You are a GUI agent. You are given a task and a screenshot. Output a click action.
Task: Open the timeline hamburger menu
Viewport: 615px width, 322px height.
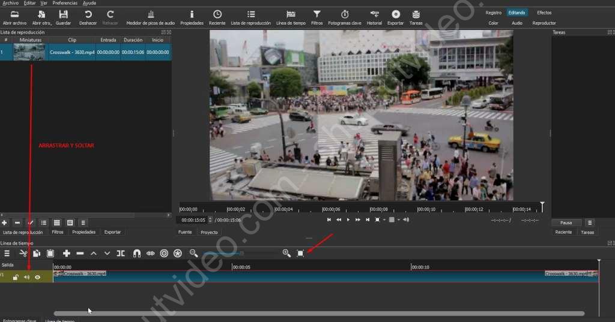point(7,254)
